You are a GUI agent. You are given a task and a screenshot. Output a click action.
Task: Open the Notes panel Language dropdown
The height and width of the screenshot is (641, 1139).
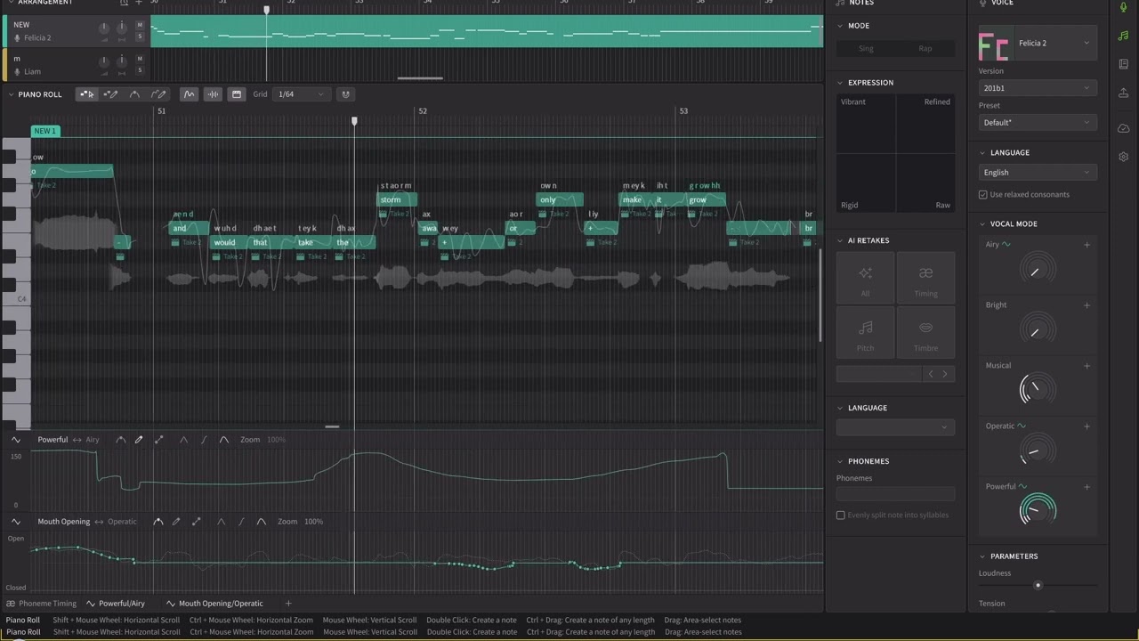point(895,427)
